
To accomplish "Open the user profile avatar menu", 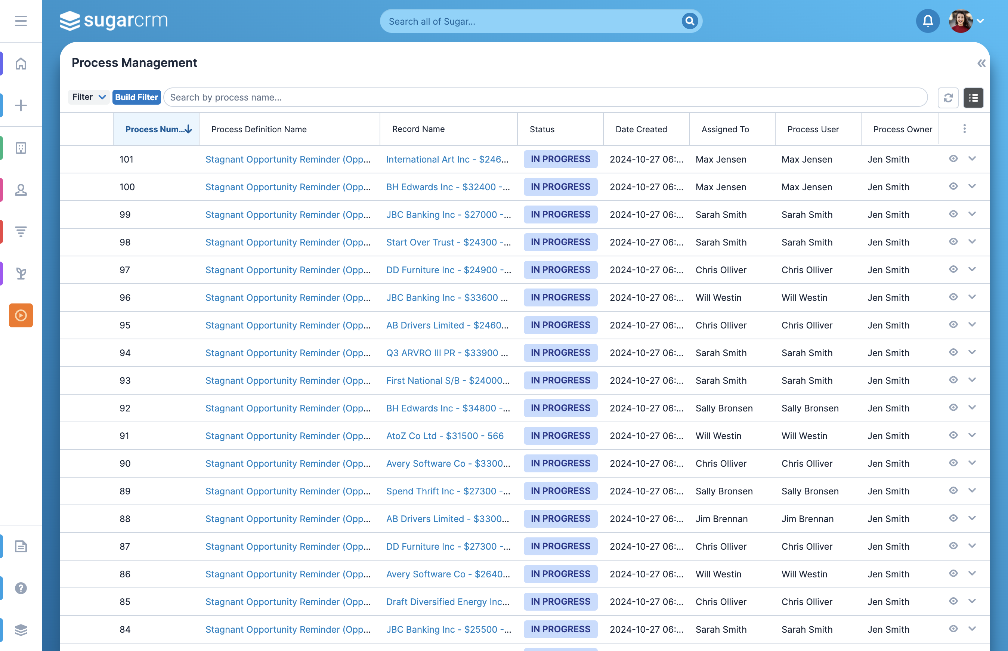I will coord(967,21).
